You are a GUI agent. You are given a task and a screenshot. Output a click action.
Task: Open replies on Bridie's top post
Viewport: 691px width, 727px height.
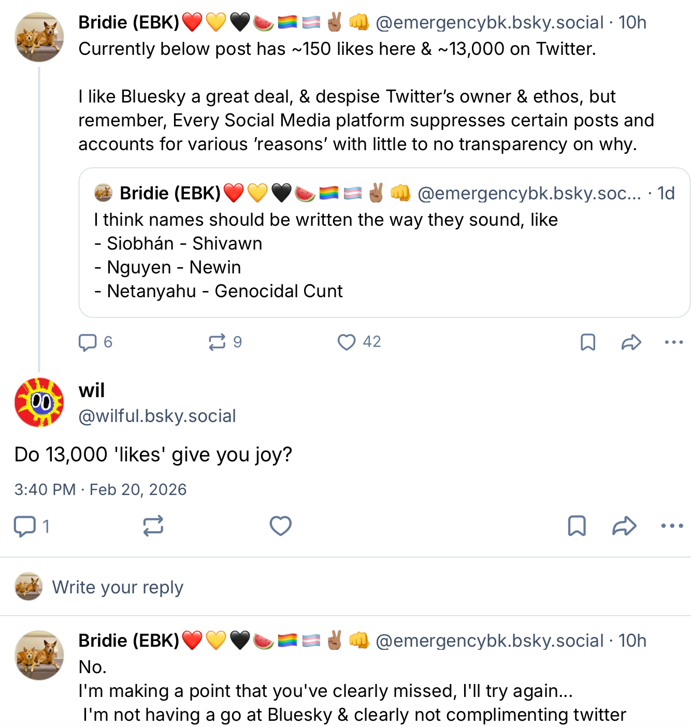[88, 342]
